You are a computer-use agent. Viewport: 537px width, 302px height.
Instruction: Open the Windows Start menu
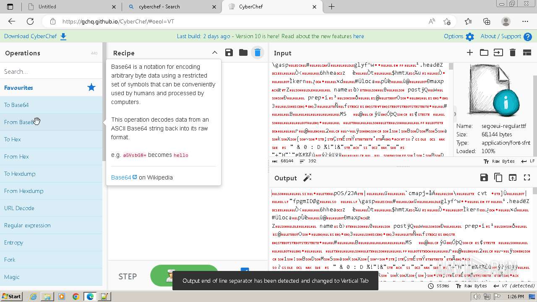click(11, 297)
